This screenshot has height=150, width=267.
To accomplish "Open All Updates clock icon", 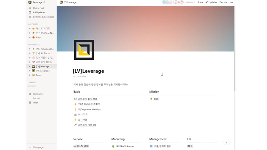I will click(30, 12).
